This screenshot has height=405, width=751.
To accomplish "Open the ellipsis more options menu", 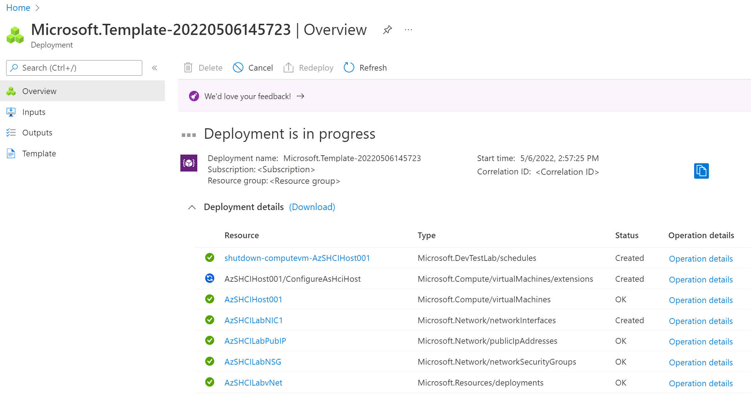I will point(408,30).
